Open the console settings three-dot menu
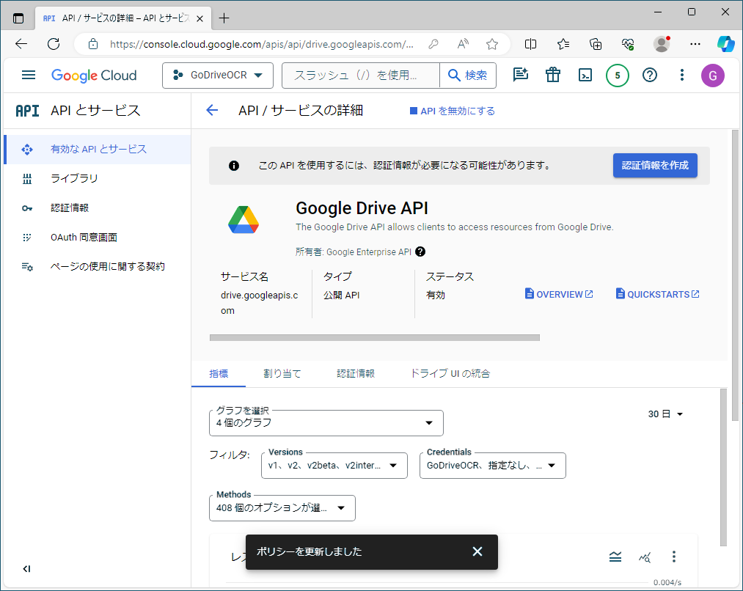Screen dimensions: 743x591 (x=682, y=75)
